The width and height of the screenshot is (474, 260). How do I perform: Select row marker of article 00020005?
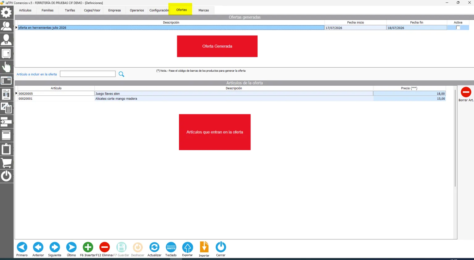pos(16,93)
